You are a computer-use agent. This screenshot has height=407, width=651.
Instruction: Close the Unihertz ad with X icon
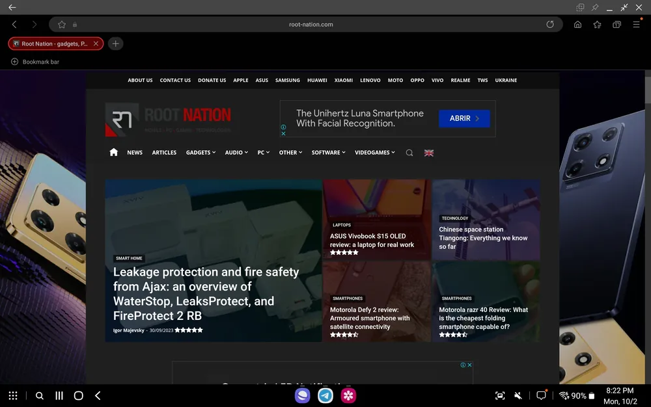(x=283, y=133)
